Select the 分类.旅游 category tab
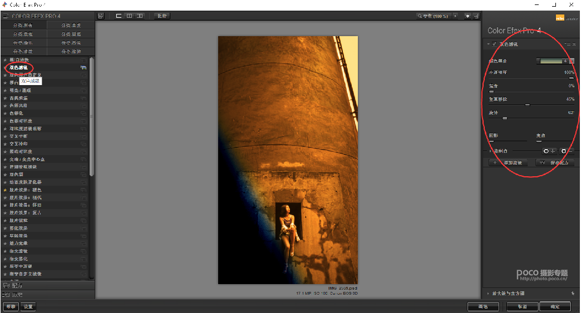The width and height of the screenshot is (581, 313). pyautogui.click(x=71, y=52)
